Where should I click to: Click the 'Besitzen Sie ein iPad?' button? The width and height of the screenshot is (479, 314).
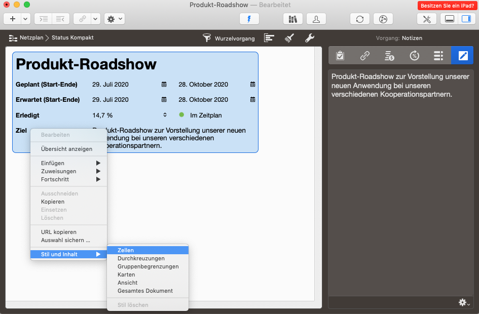446,6
